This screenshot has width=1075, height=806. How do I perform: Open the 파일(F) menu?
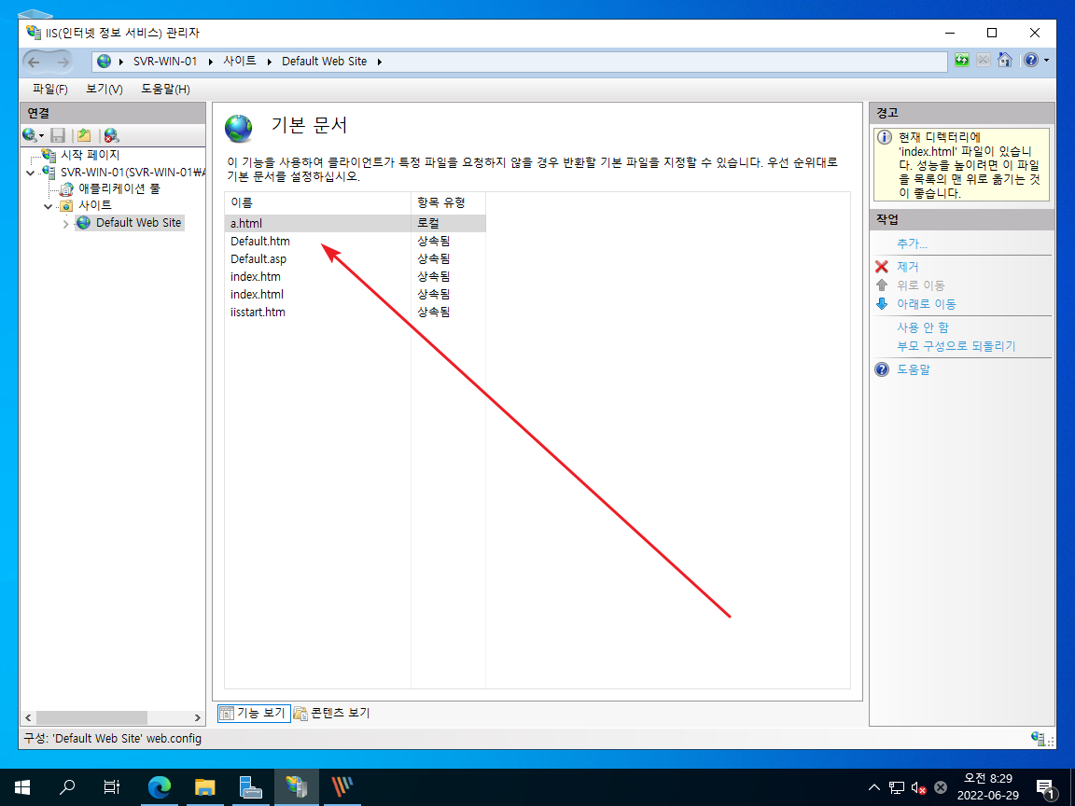[x=50, y=90]
